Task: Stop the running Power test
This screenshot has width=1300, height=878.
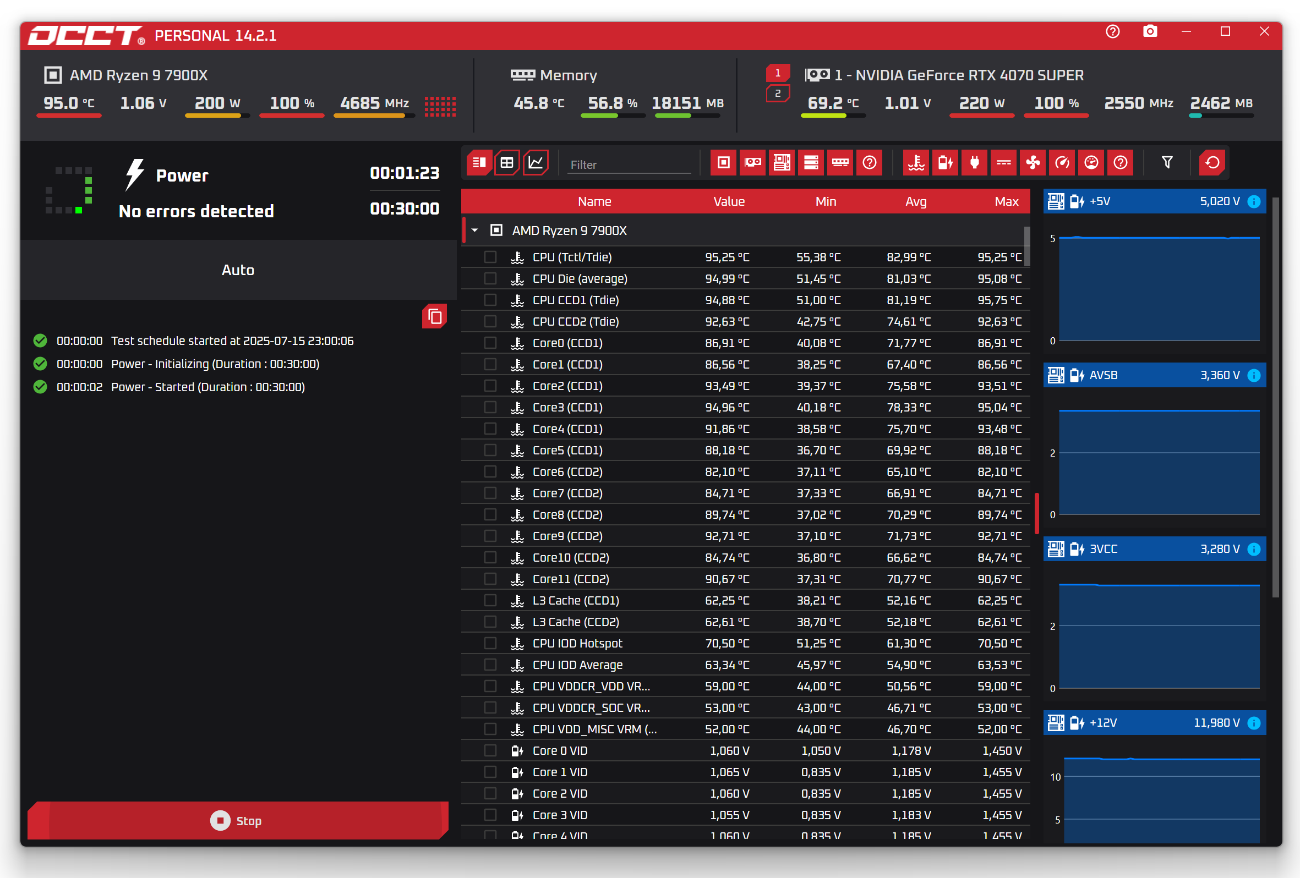Action: (238, 820)
